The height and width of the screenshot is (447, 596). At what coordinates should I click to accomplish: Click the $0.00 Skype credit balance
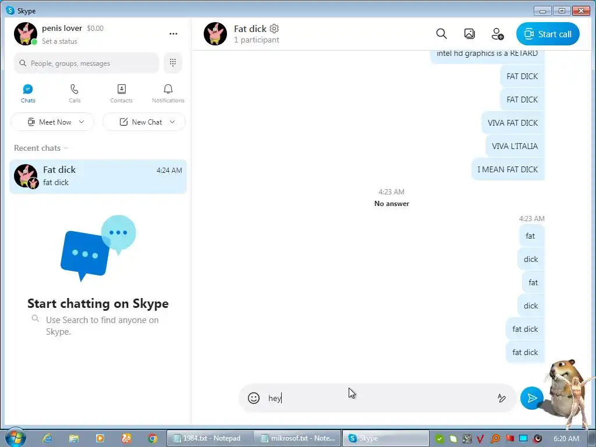point(95,28)
